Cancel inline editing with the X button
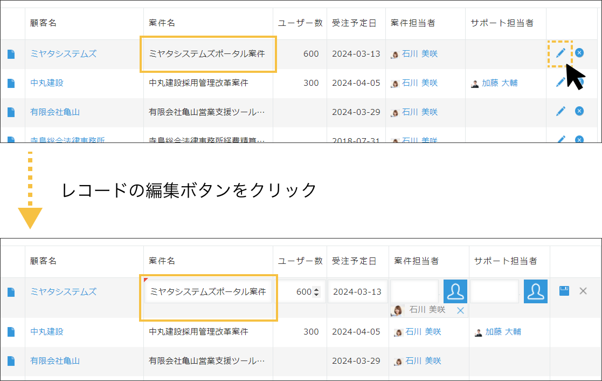602x381 pixels. point(583,290)
